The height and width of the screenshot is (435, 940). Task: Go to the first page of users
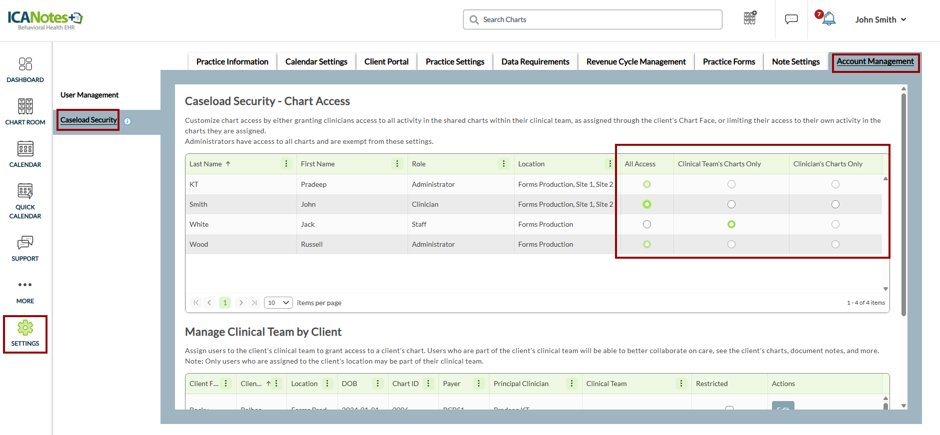click(196, 303)
